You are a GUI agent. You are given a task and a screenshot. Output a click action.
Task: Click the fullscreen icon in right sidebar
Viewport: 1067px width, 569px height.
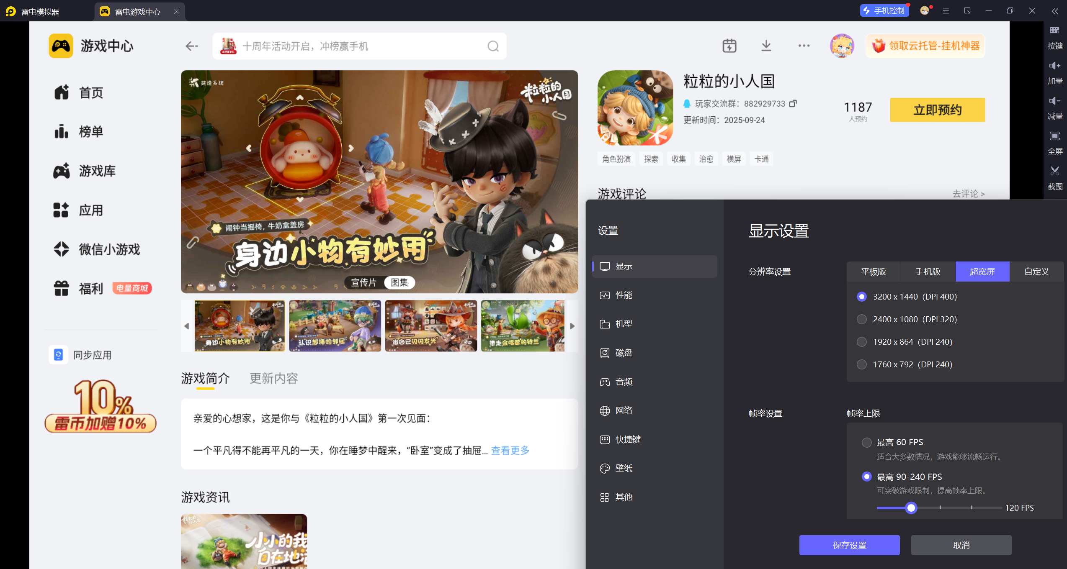click(1054, 136)
